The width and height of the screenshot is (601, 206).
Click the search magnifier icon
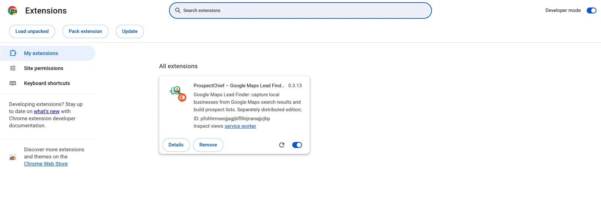coord(178,10)
